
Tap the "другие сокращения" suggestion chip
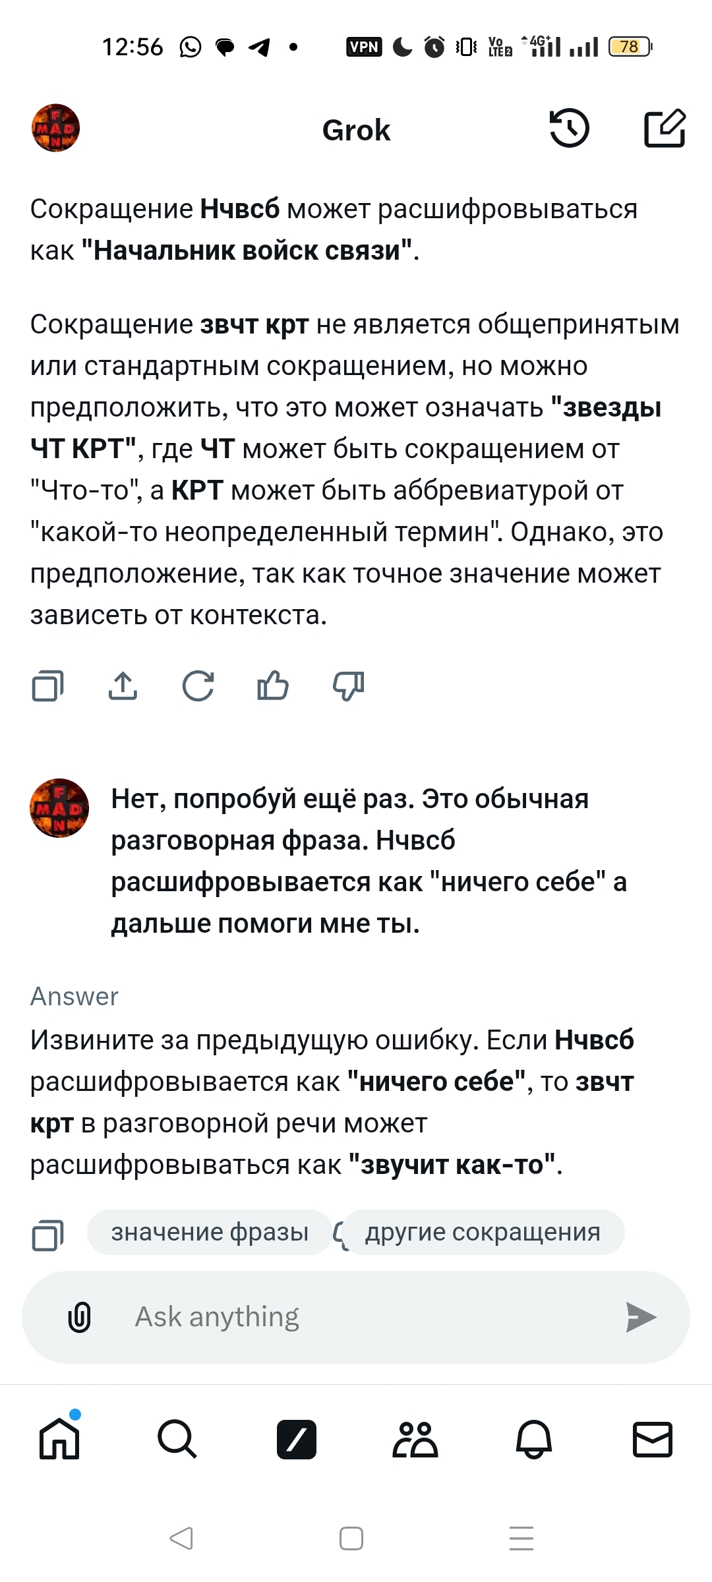point(483,1232)
